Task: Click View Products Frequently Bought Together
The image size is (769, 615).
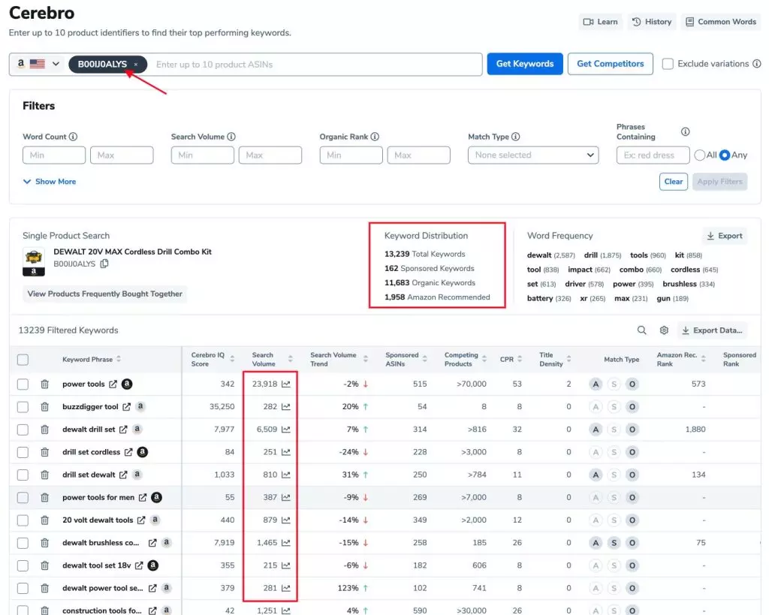Action: coord(105,294)
